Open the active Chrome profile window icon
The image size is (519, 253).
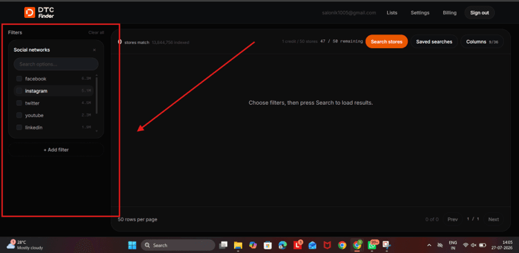tap(357, 245)
